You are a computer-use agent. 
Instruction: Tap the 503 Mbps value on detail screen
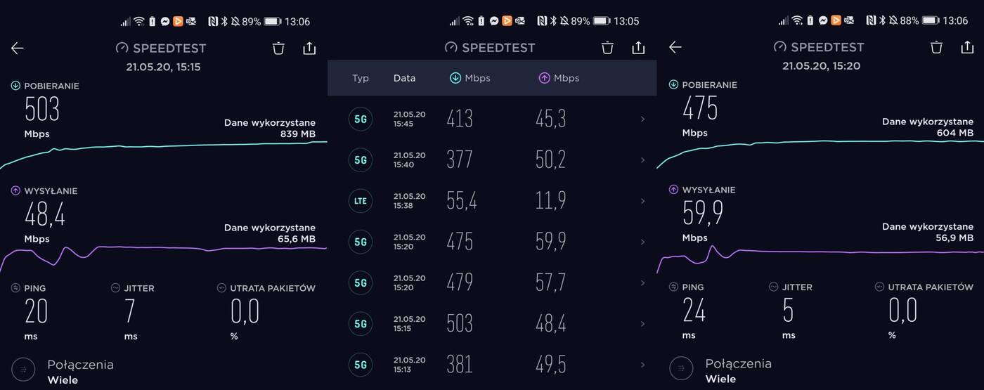point(42,109)
